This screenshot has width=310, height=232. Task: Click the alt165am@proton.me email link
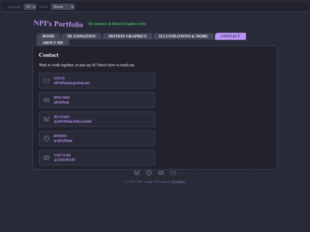72,83
